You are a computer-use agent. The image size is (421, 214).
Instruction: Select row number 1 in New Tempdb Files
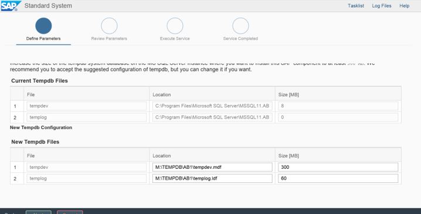(x=15, y=167)
